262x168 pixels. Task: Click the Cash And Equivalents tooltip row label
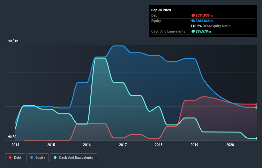[x=168, y=31]
